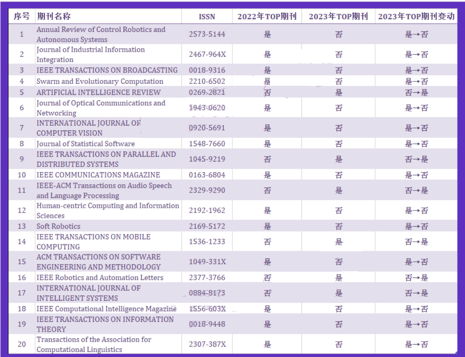Image resolution: width=465 pixels, height=357 pixels.
Task: Select Human-centric Computing and Information Sciences
Action: [x=108, y=210]
